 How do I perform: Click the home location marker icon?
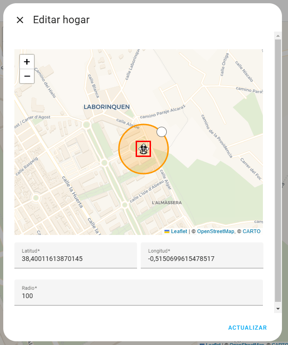[143, 149]
